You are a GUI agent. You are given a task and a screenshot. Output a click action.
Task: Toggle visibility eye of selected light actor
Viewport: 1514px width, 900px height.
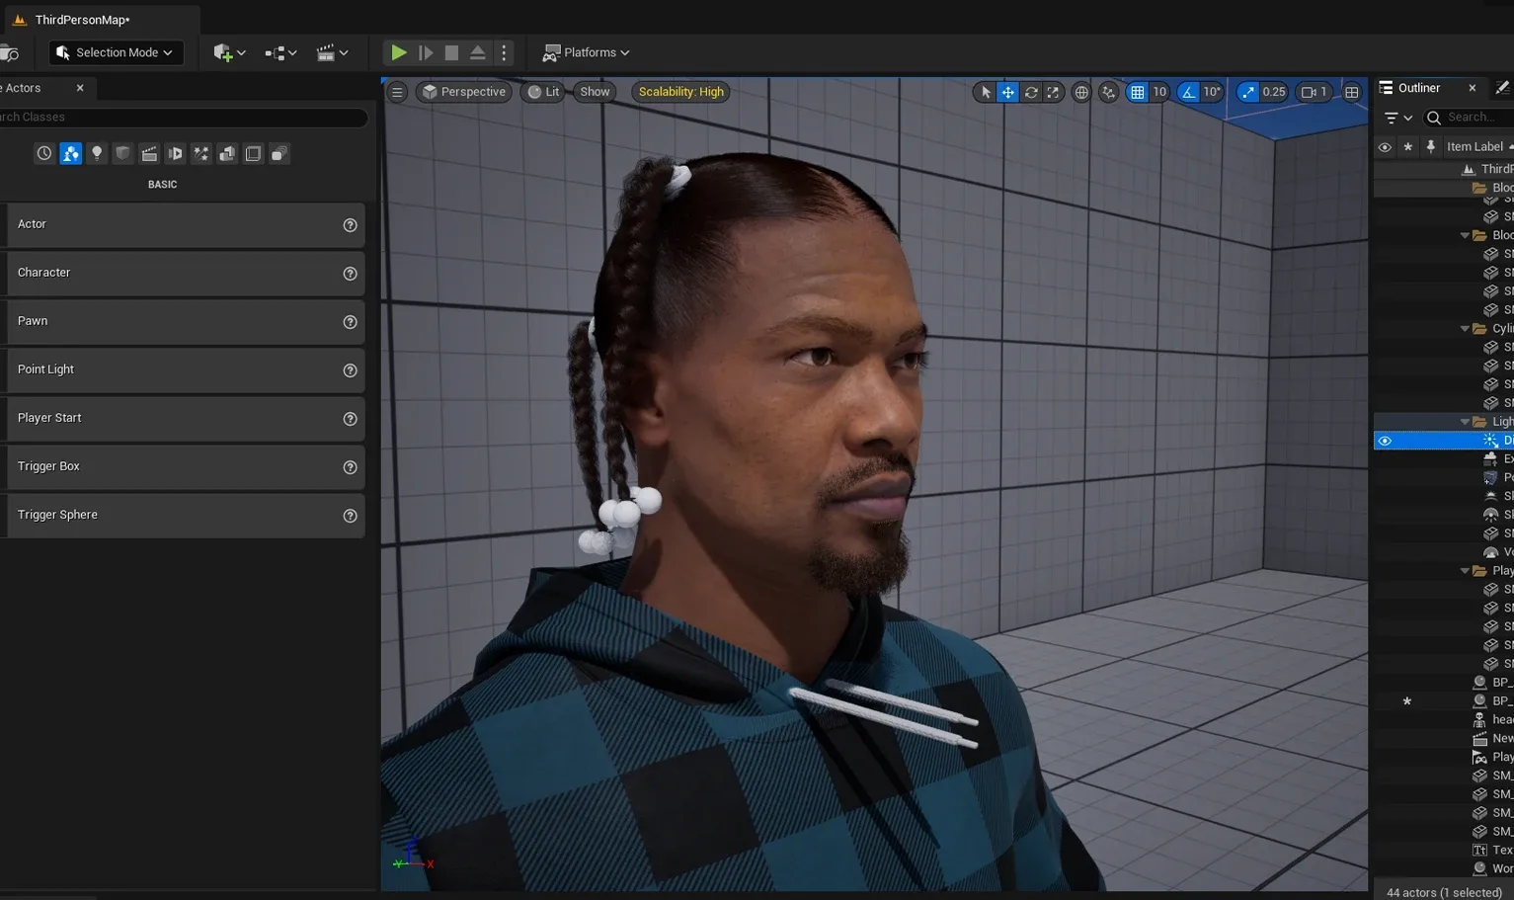point(1385,441)
